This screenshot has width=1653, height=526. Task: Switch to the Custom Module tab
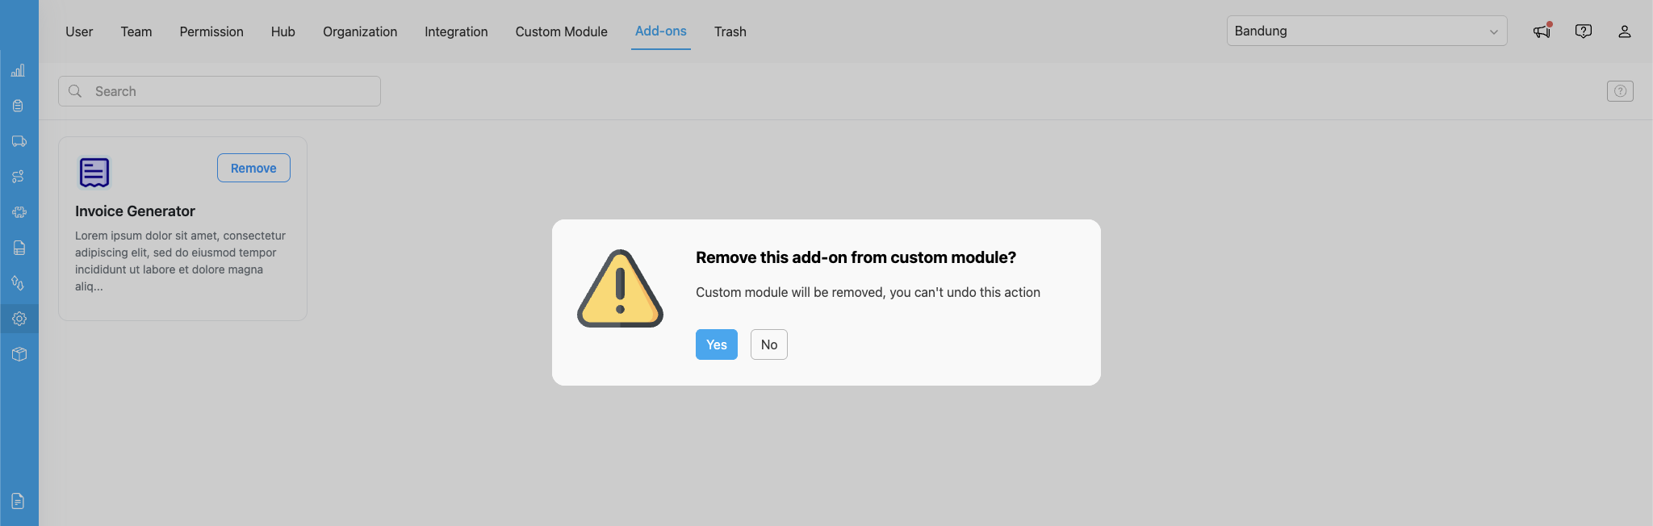(562, 31)
